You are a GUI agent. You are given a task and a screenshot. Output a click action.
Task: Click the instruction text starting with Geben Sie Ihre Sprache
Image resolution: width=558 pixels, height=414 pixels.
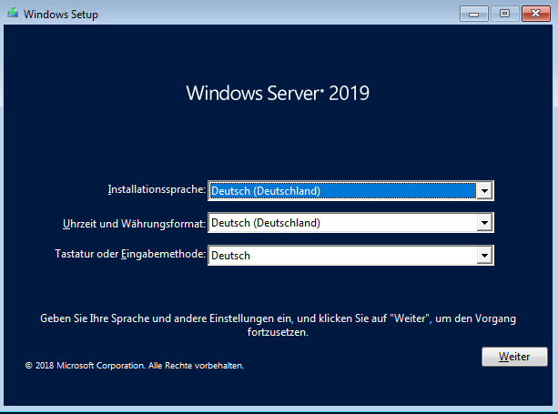coord(278,325)
